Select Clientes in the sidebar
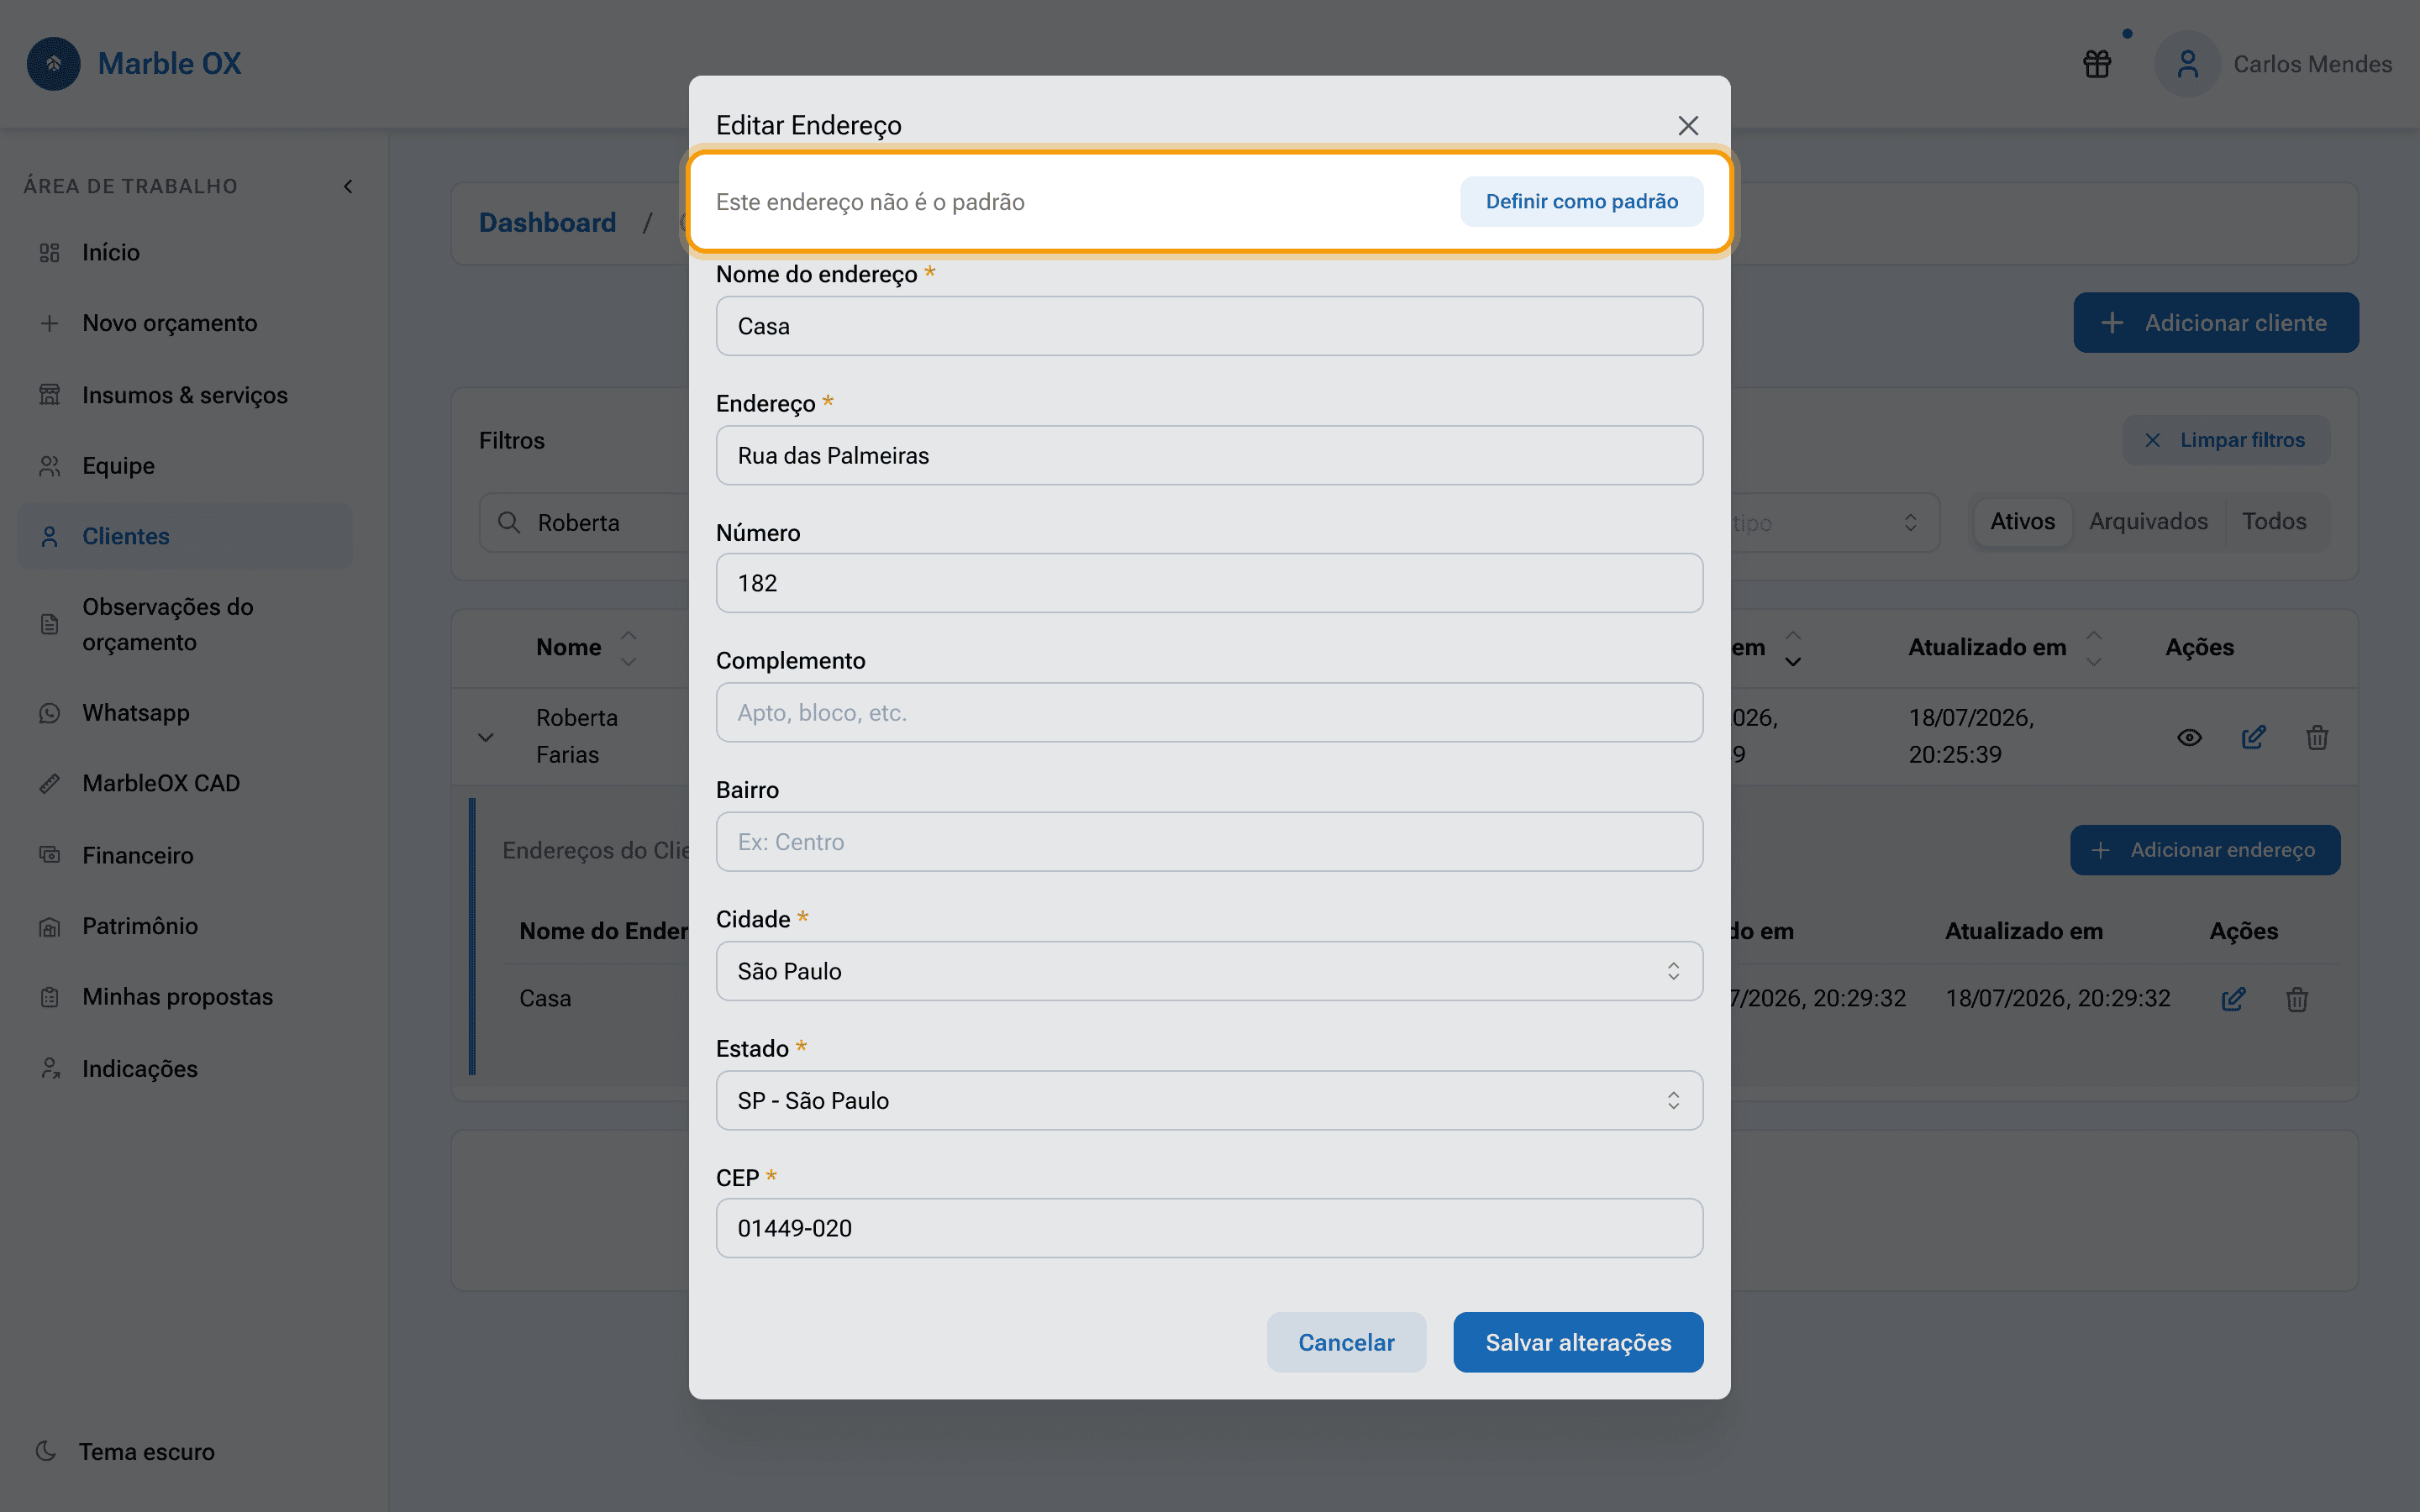 [186, 536]
